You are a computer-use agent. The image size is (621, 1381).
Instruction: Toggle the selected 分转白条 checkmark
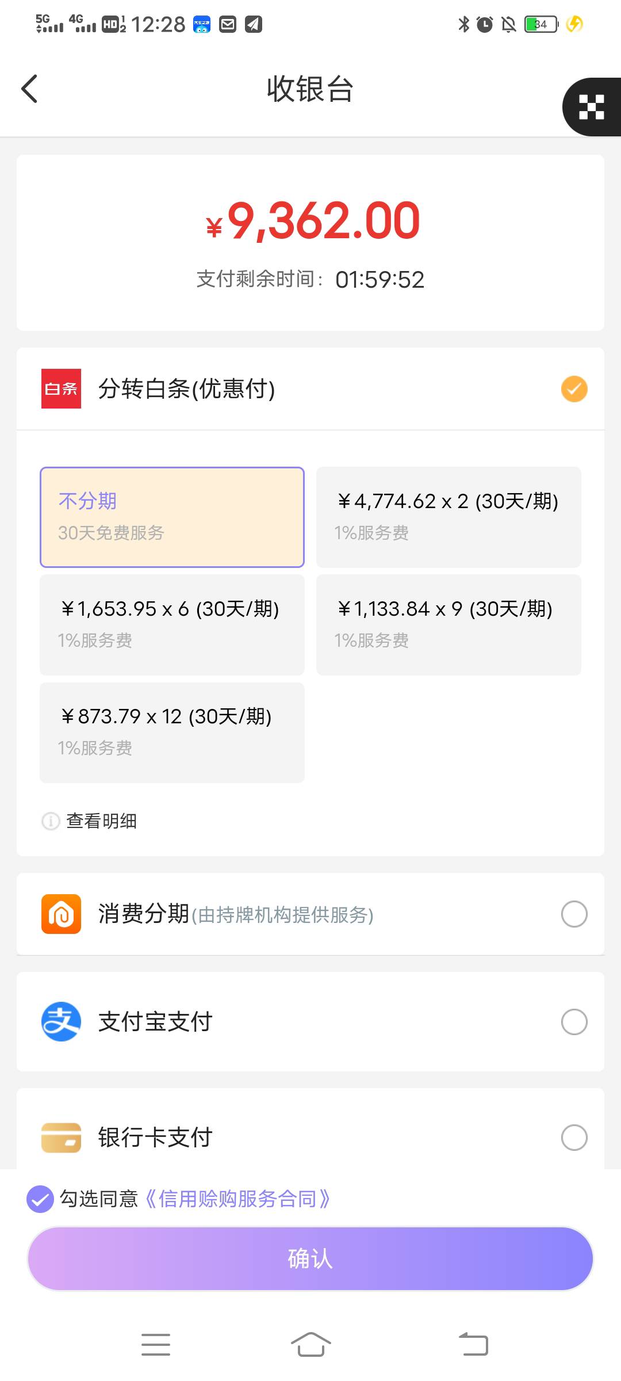(574, 389)
